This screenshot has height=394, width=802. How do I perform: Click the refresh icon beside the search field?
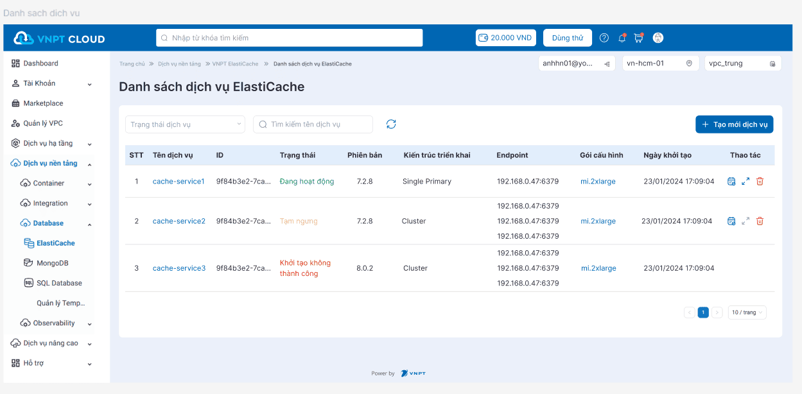coord(391,124)
